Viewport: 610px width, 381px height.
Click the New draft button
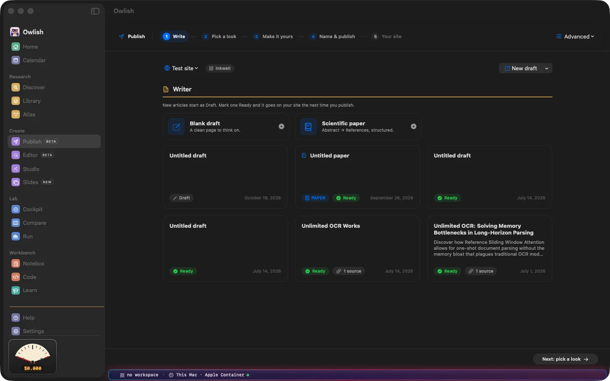[x=521, y=68]
